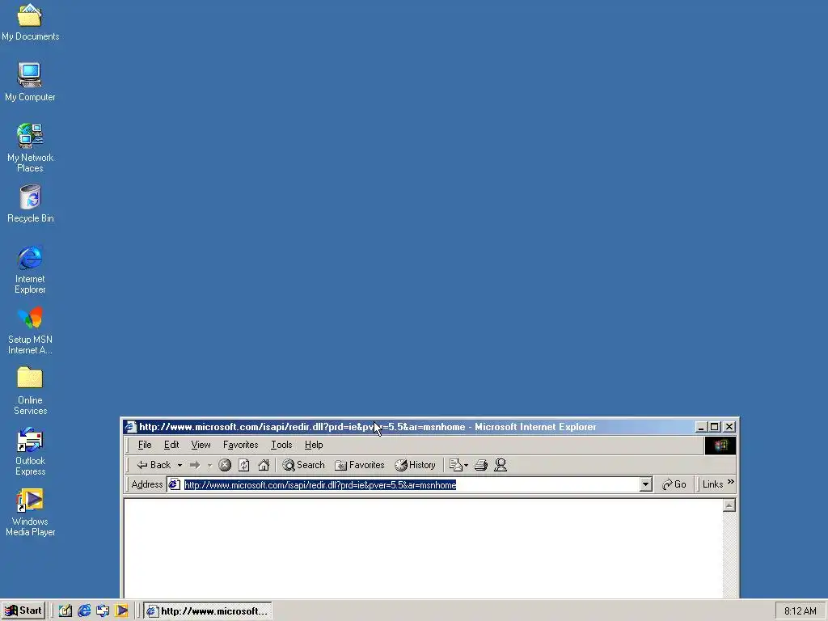Open the Forward history dropdown arrow

(209, 465)
